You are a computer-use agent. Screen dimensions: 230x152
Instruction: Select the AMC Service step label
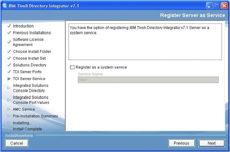[x=24, y=109]
